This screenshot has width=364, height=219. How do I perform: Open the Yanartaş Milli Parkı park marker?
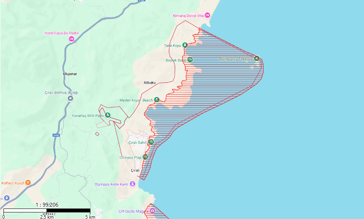coord(108,115)
